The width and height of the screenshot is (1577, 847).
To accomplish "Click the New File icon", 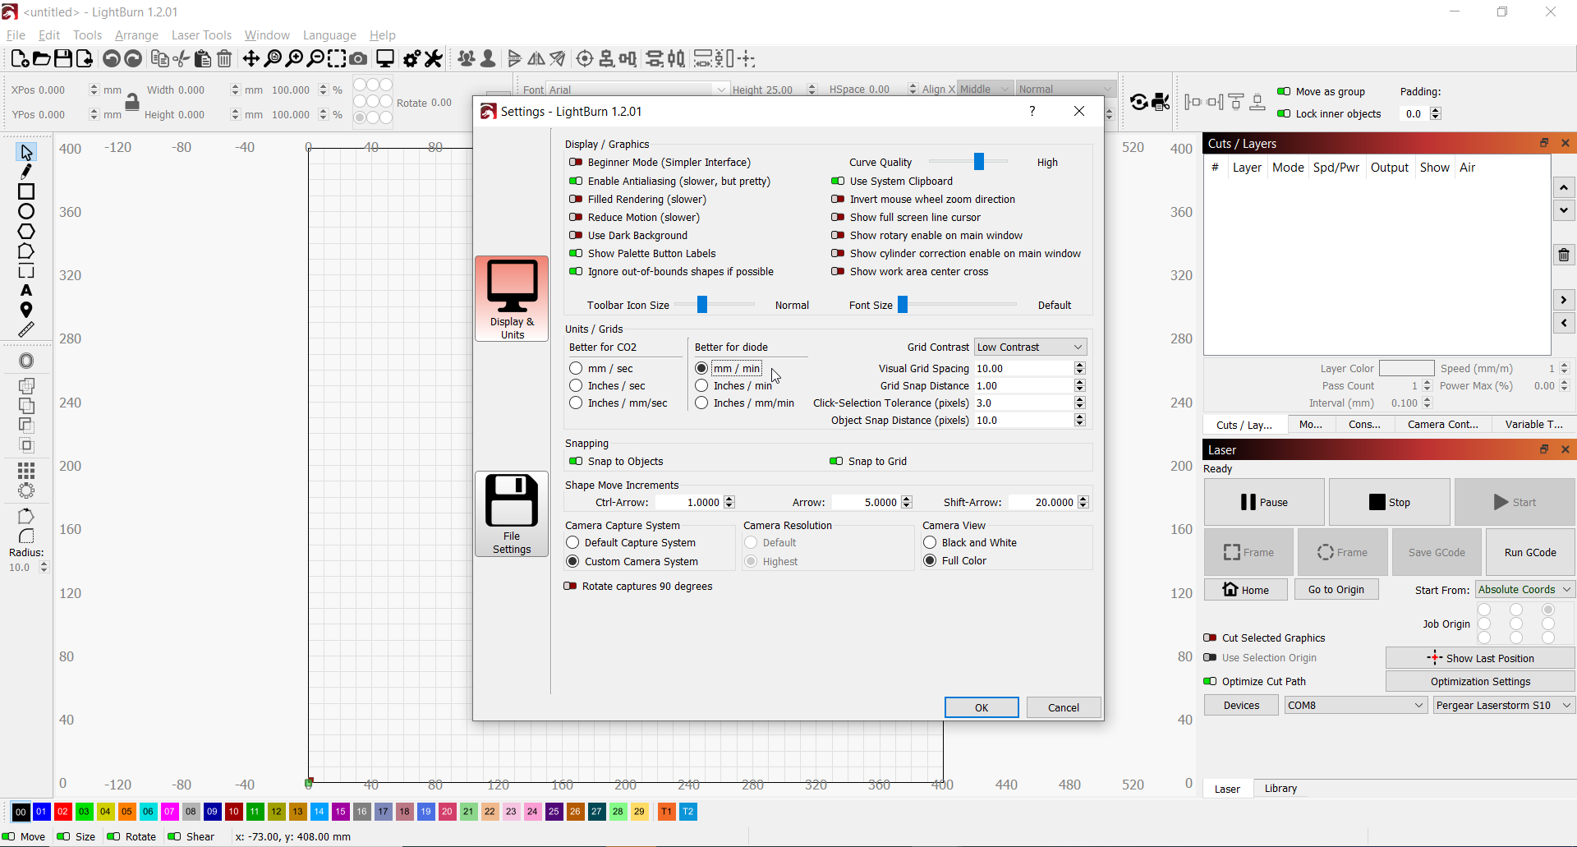I will [x=20, y=58].
